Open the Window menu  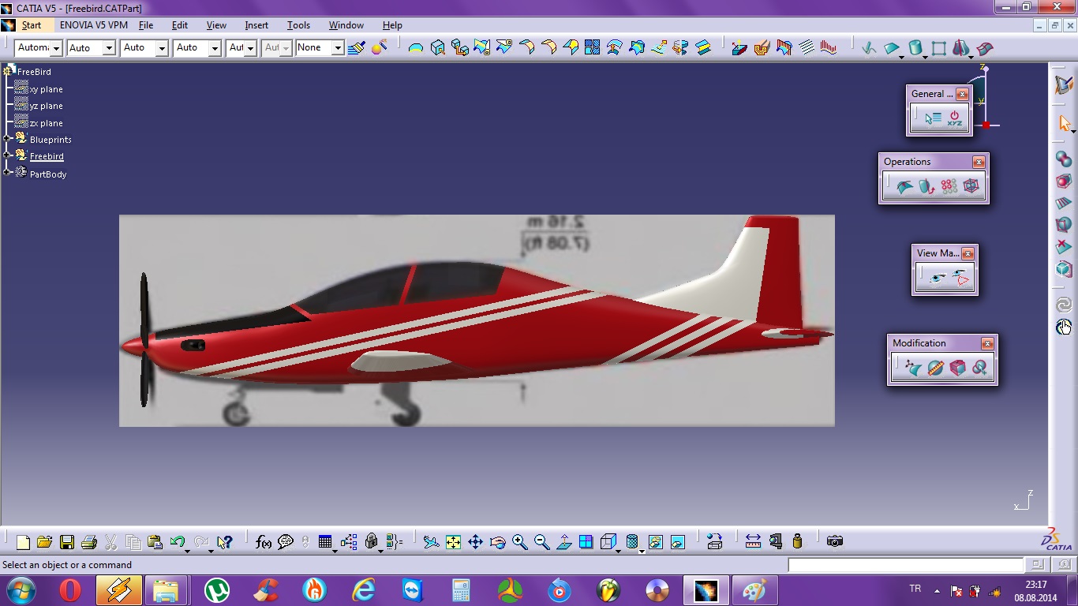[346, 25]
